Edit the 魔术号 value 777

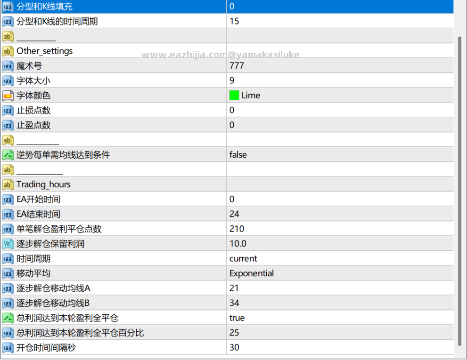click(x=340, y=65)
